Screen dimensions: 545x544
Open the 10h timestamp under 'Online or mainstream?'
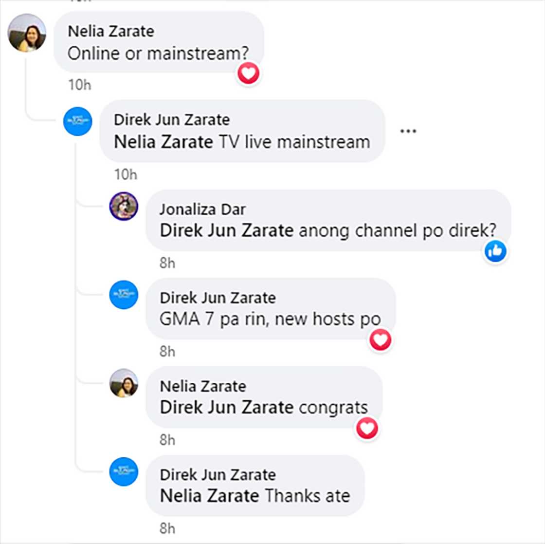tap(80, 85)
